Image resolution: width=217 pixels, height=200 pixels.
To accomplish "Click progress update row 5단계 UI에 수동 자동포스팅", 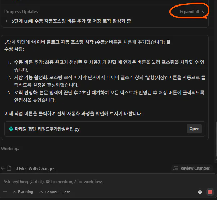I will tap(71, 21).
